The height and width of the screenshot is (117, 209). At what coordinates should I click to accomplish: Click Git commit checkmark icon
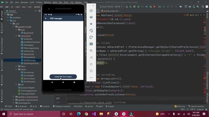click(168, 6)
